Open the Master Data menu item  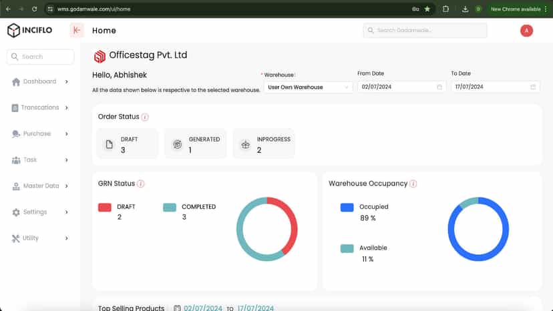[x=40, y=186]
